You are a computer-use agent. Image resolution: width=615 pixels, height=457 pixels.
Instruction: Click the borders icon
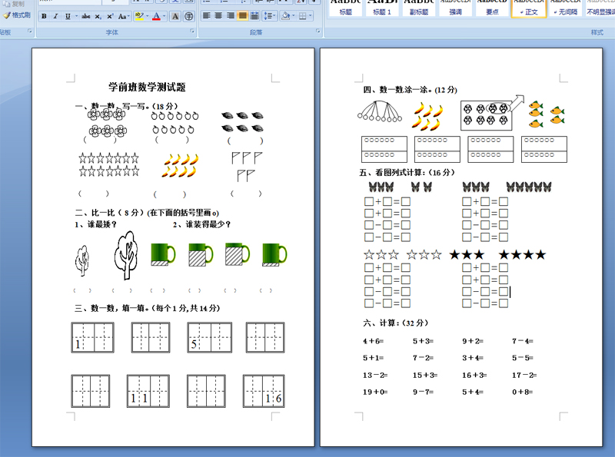[302, 15]
